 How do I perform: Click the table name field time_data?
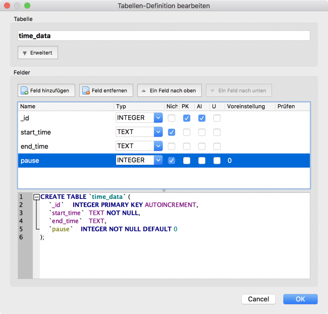click(164, 35)
